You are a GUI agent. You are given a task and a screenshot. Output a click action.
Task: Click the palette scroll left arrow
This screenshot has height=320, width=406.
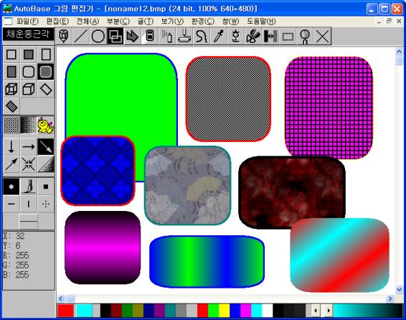pos(316,310)
